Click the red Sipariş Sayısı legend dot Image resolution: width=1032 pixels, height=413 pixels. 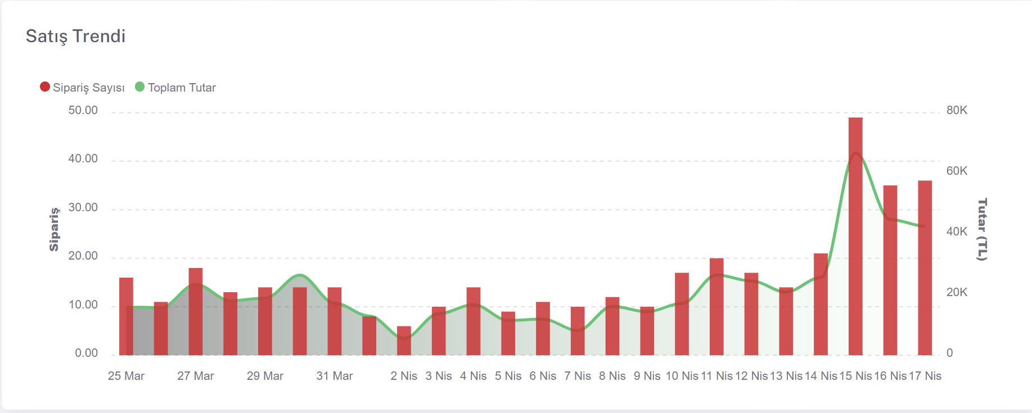point(45,87)
